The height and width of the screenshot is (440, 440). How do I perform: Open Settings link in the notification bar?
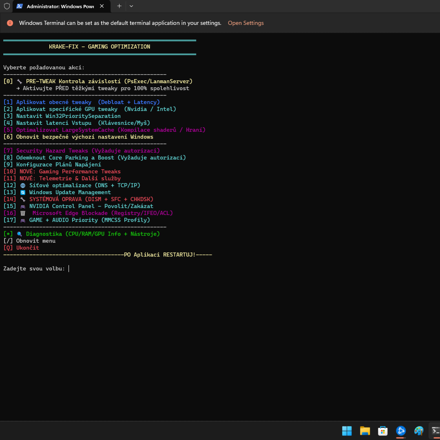245,23
